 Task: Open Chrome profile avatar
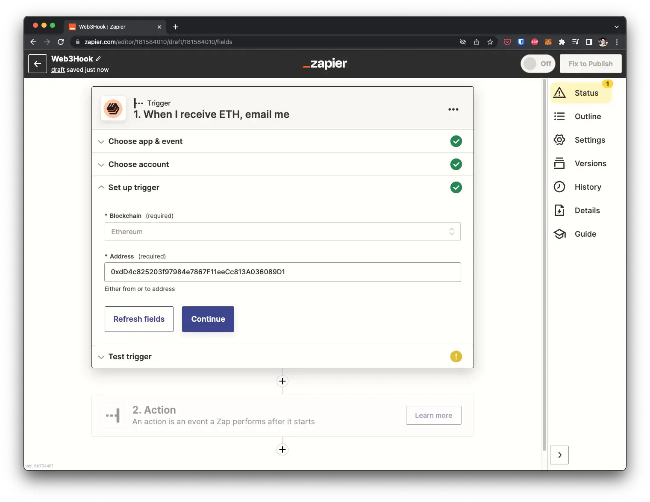[603, 42]
